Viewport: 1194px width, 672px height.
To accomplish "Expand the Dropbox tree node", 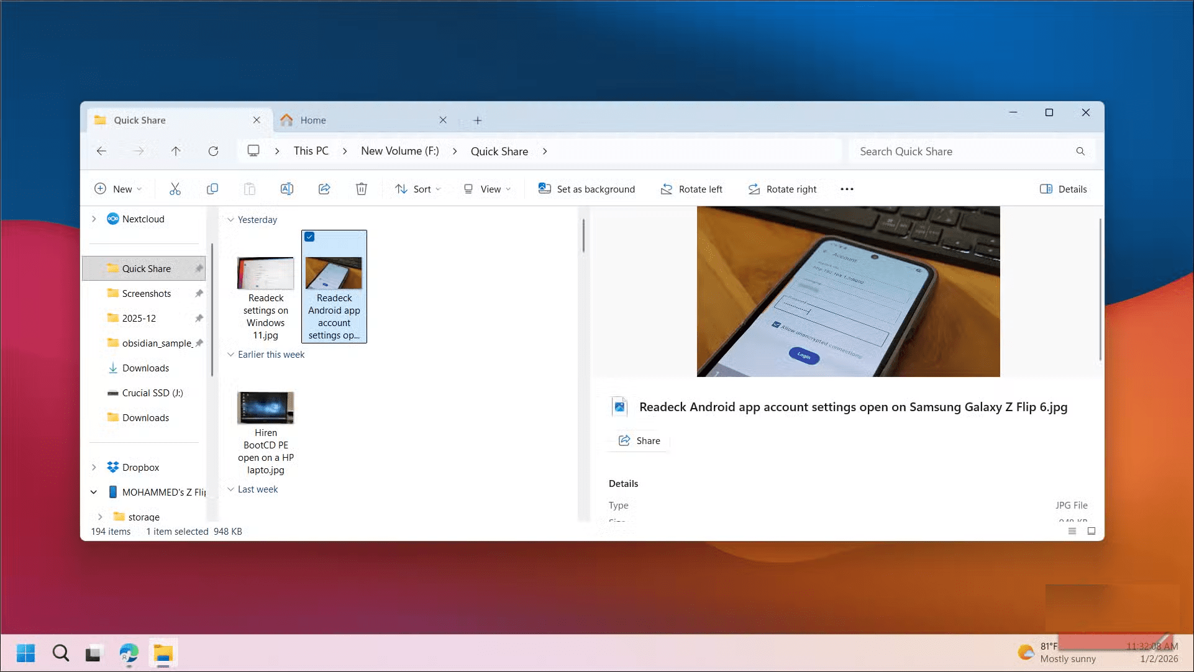I will pyautogui.click(x=94, y=467).
